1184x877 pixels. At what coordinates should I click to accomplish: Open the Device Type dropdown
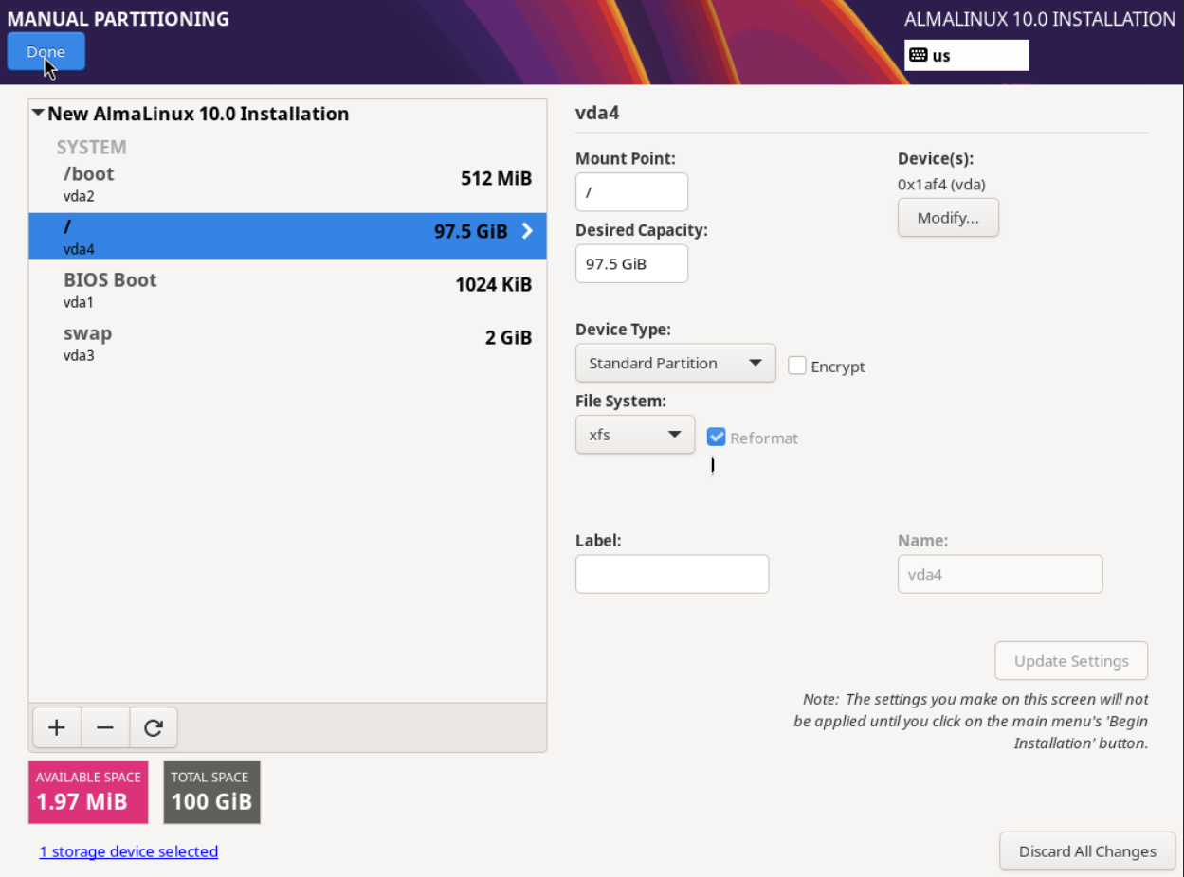(676, 363)
